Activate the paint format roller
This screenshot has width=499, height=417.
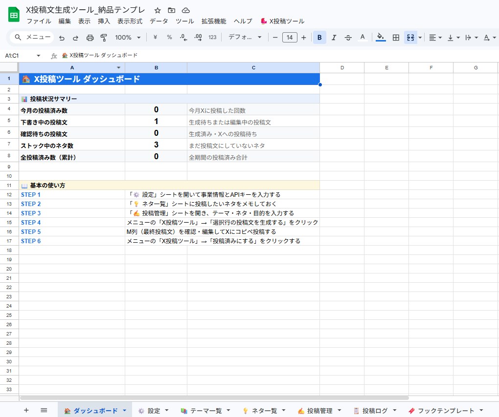coord(104,38)
